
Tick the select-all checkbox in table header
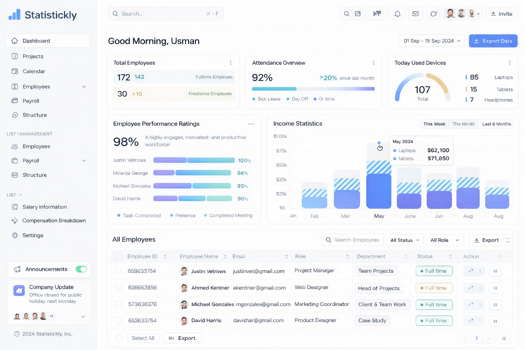coord(119,256)
